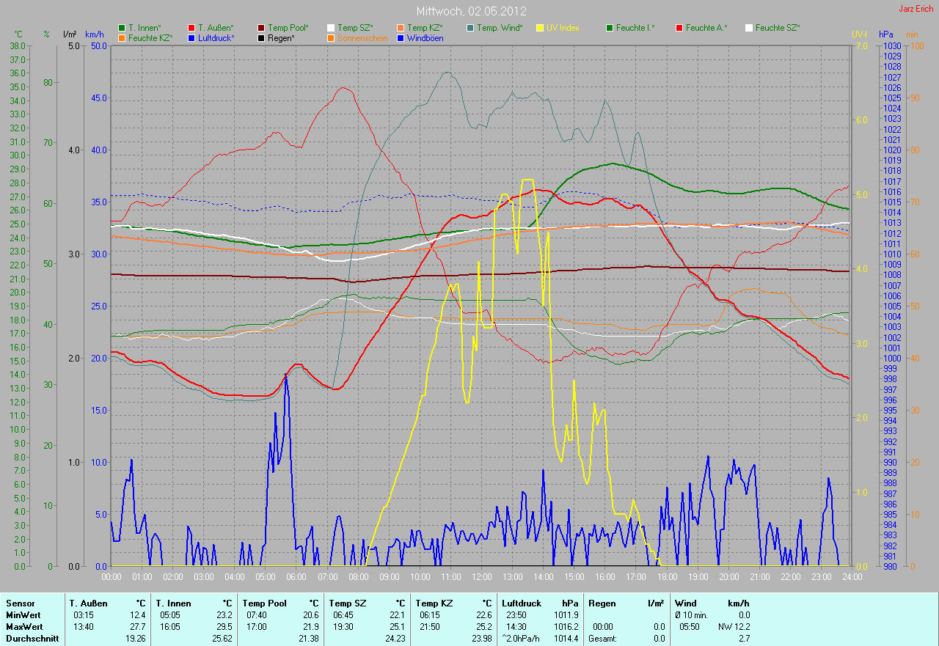The image size is (939, 646).
Task: Click the 'Temp Pool' column header in the table
Action: pyautogui.click(x=266, y=603)
